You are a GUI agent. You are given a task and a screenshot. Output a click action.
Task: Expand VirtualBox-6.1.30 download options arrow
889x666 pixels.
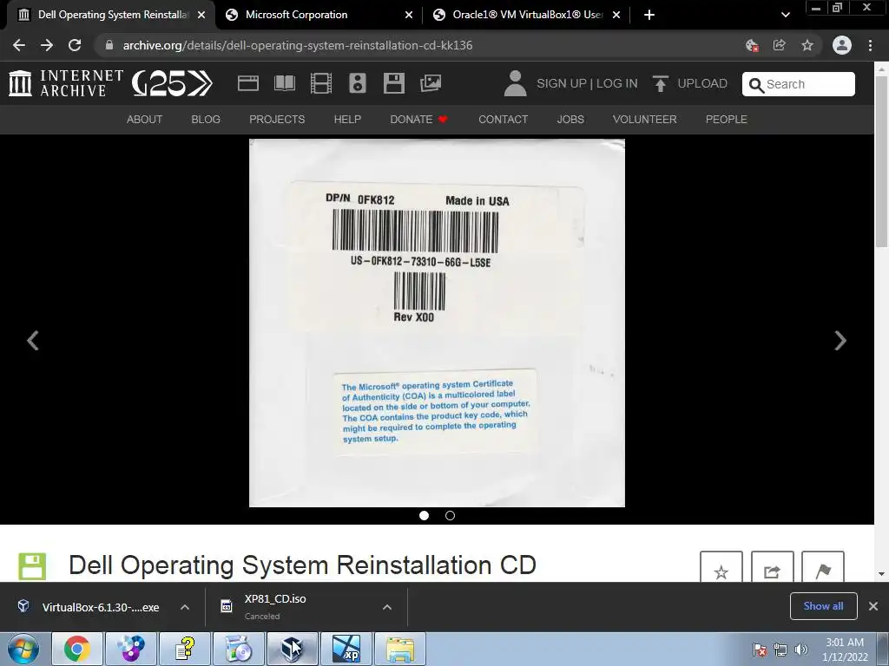185,607
